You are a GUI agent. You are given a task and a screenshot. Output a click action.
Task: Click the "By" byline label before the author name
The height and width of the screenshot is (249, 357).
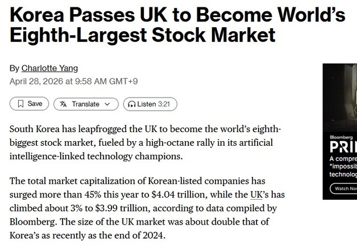tap(14, 68)
